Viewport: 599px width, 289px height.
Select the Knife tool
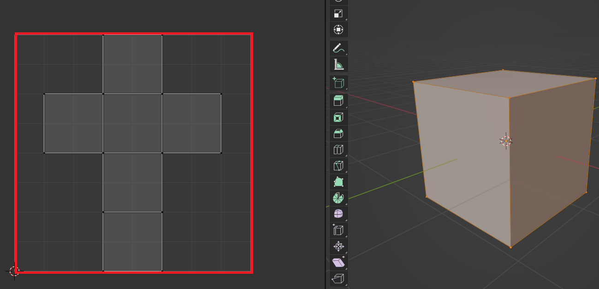coord(338,166)
